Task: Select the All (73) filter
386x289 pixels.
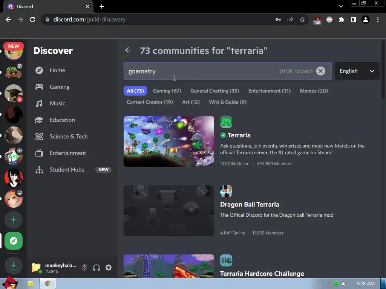Action: pyautogui.click(x=135, y=91)
